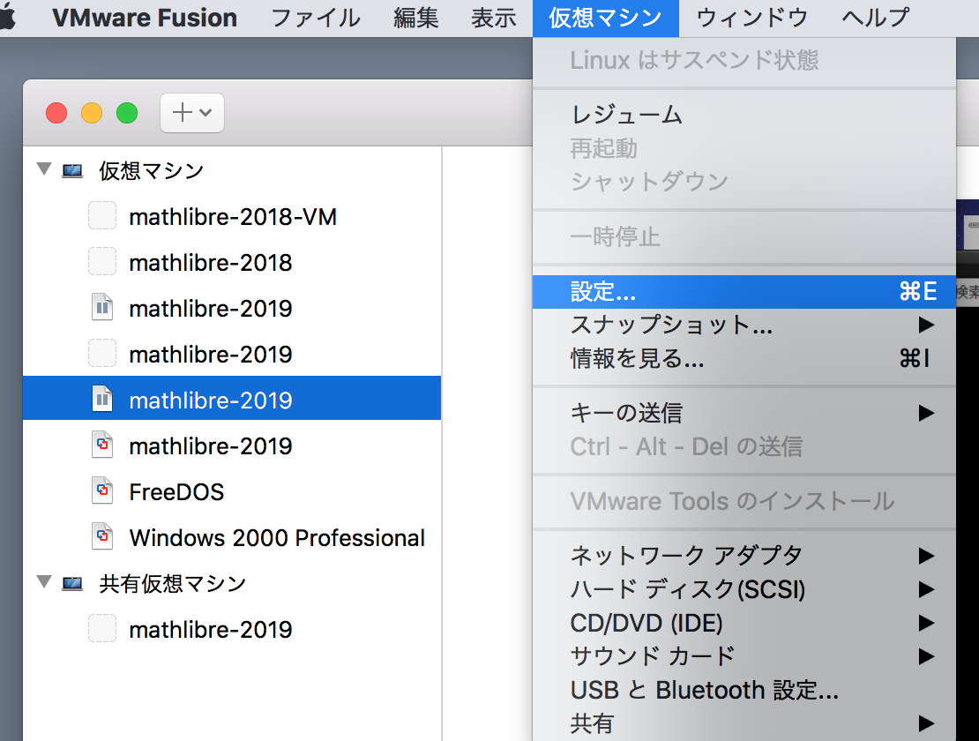979x741 pixels.
Task: Choose レジューム from the menu
Action: [744, 115]
